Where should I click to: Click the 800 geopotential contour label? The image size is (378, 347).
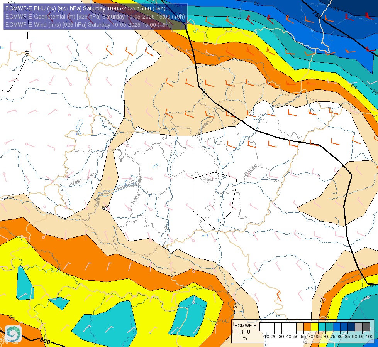[x=45, y=341]
